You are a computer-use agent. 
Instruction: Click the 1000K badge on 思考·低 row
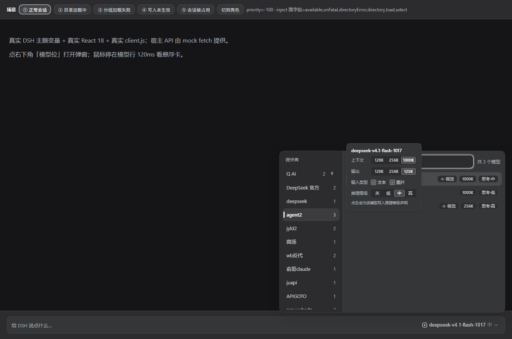(468, 192)
